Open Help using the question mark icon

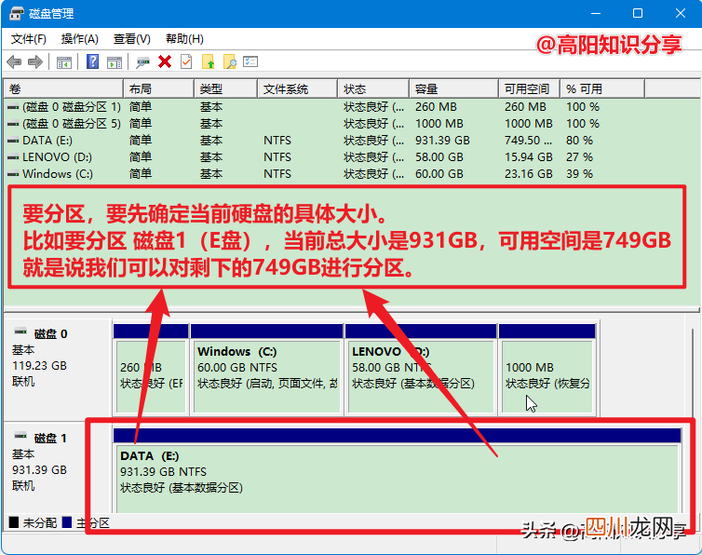[x=93, y=61]
